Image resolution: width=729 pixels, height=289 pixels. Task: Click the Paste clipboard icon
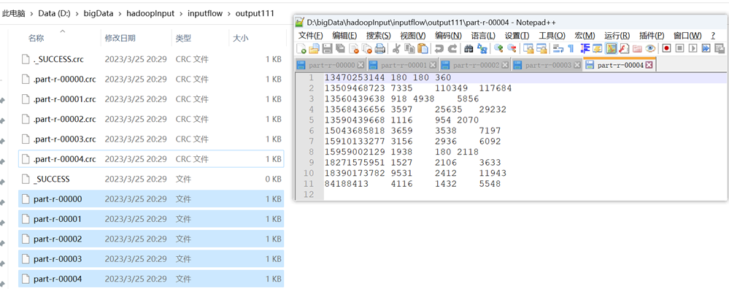tap(423, 48)
